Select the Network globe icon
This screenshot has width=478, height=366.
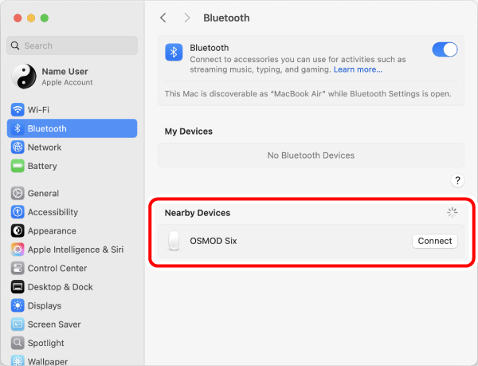tap(18, 148)
